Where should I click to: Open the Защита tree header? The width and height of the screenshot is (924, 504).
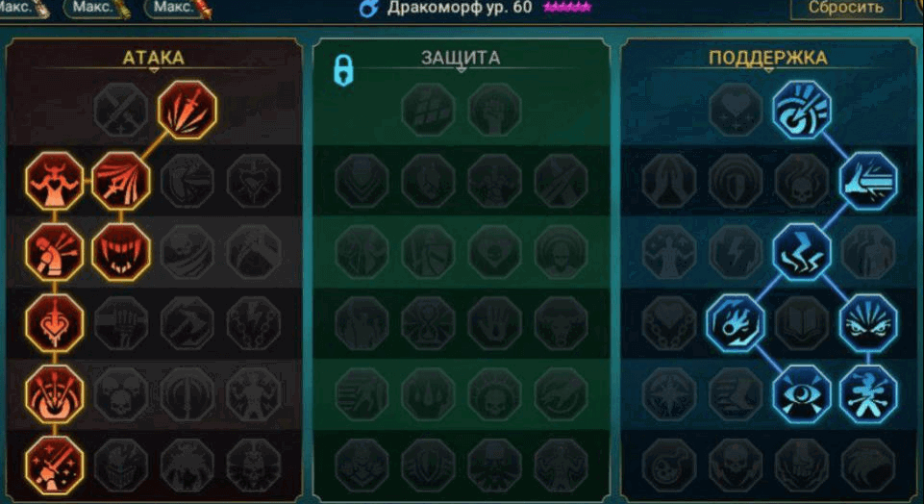(x=461, y=58)
